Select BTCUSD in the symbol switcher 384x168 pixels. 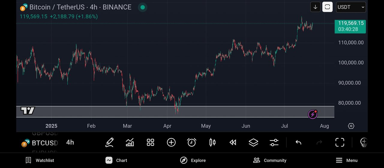point(45,143)
